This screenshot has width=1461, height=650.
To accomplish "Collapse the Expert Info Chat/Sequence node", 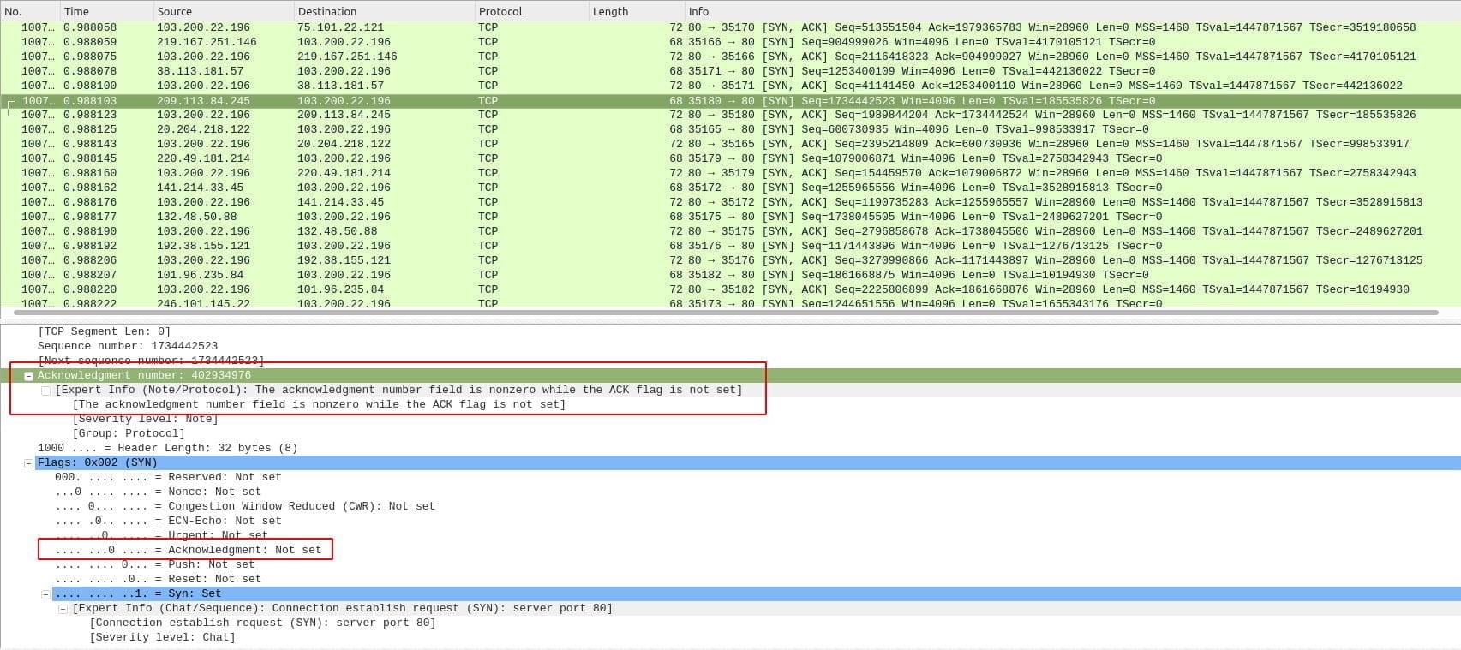I will (x=63, y=609).
